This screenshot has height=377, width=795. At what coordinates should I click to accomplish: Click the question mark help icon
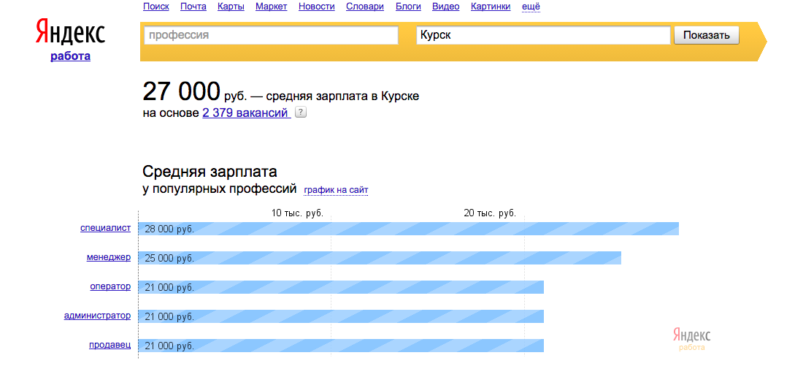point(301,113)
